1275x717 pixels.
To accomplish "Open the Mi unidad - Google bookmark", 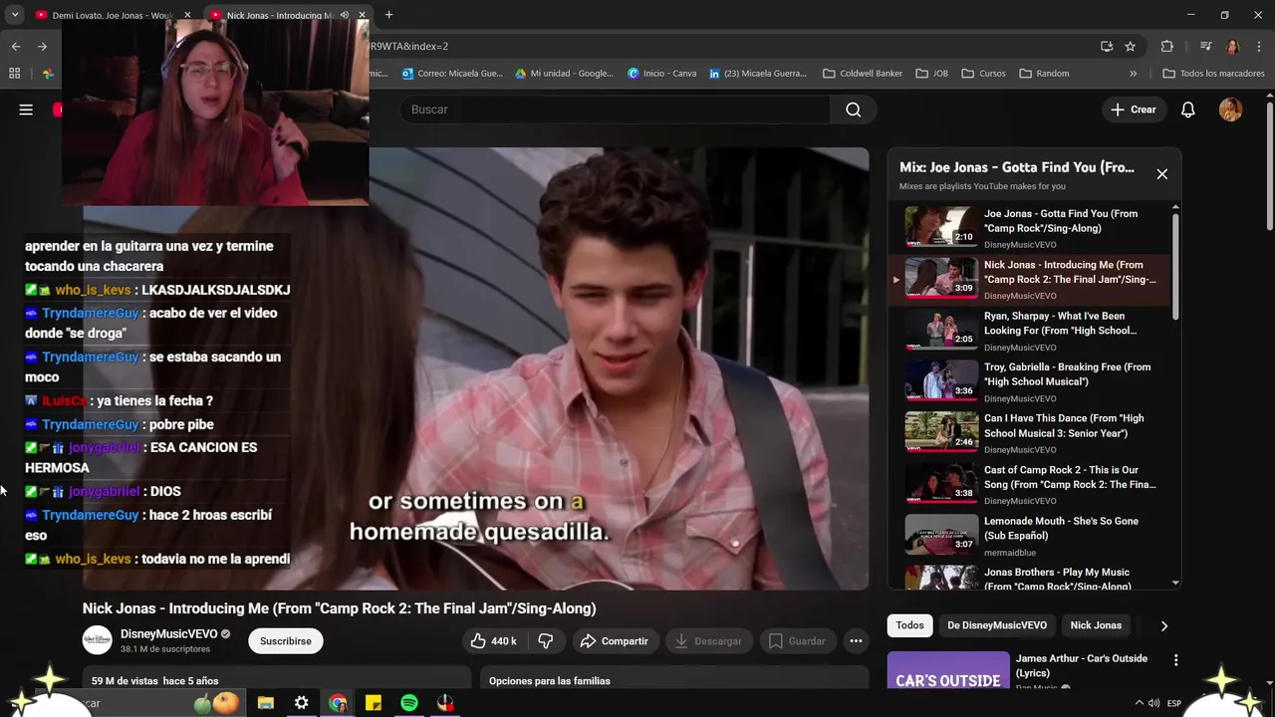I will [564, 74].
